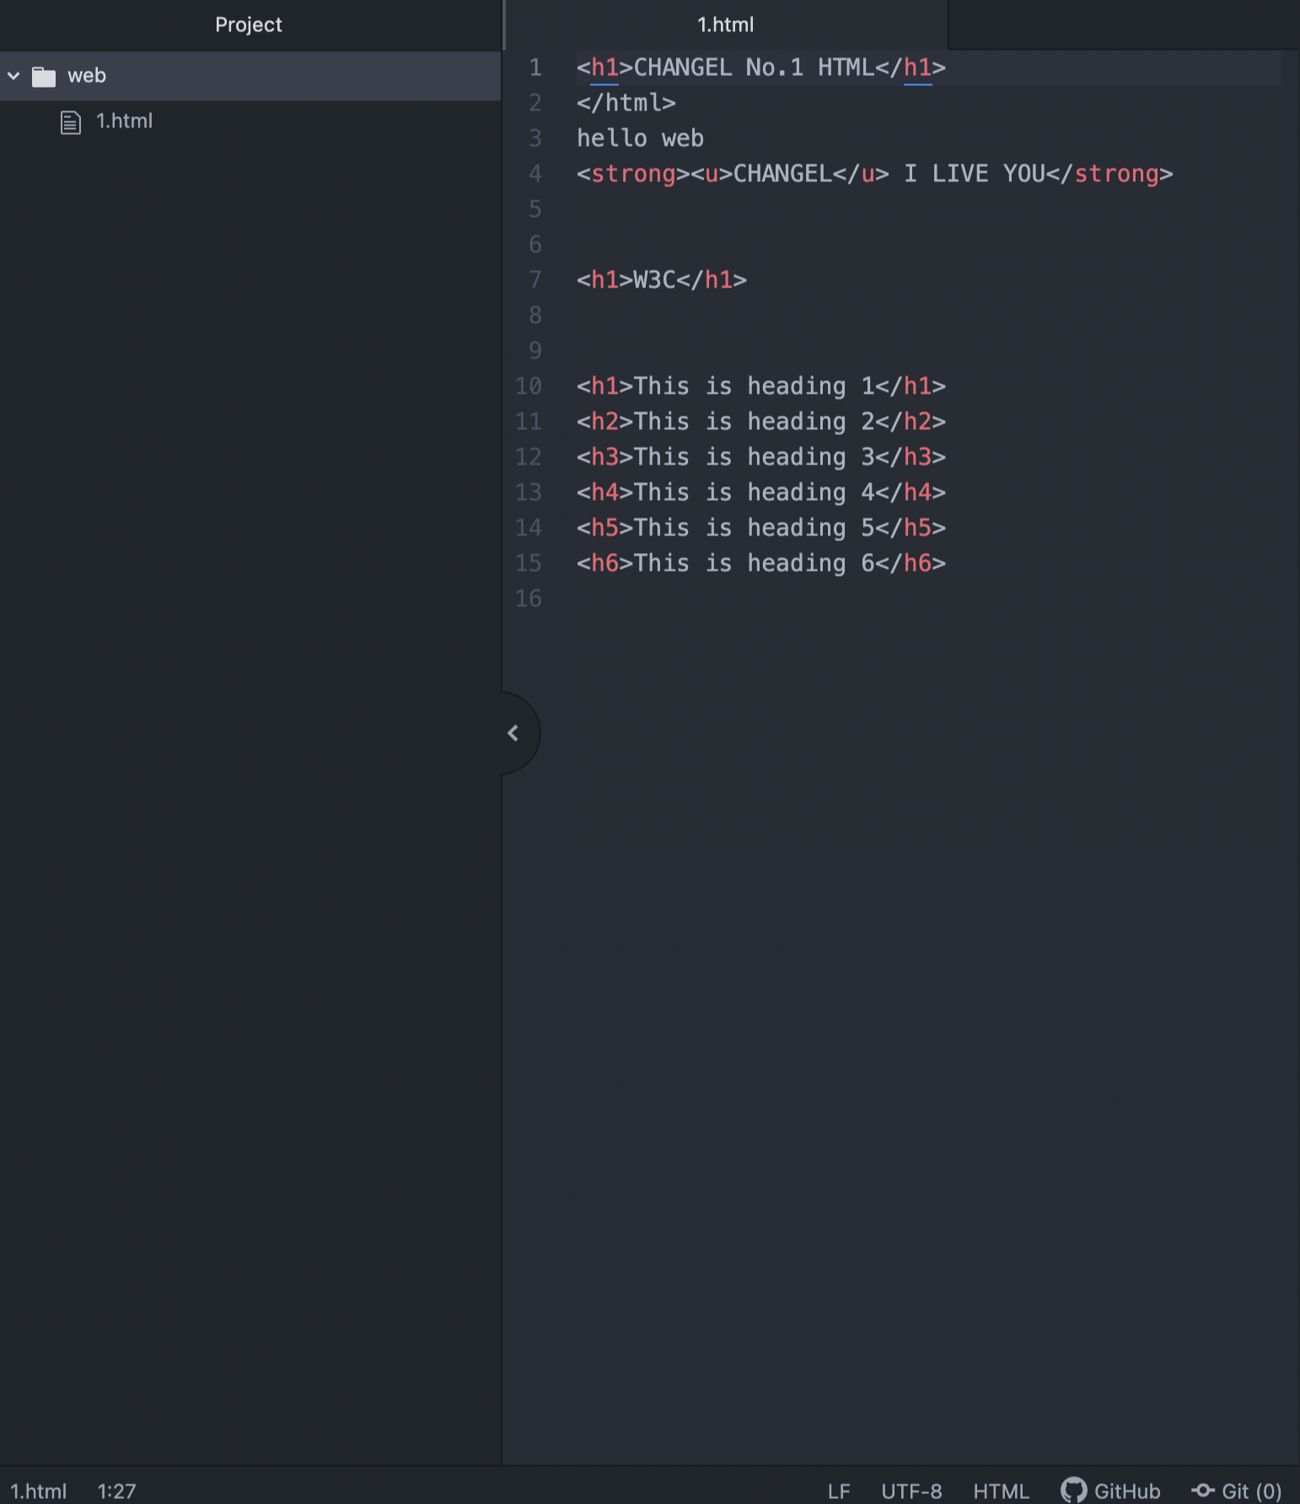Hide the tree view with arrow toggle
This screenshot has width=1300, height=1504.
point(513,733)
